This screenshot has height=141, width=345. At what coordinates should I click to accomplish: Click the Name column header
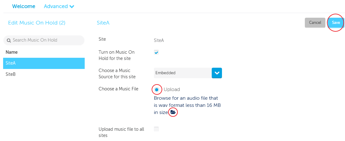coord(12,52)
